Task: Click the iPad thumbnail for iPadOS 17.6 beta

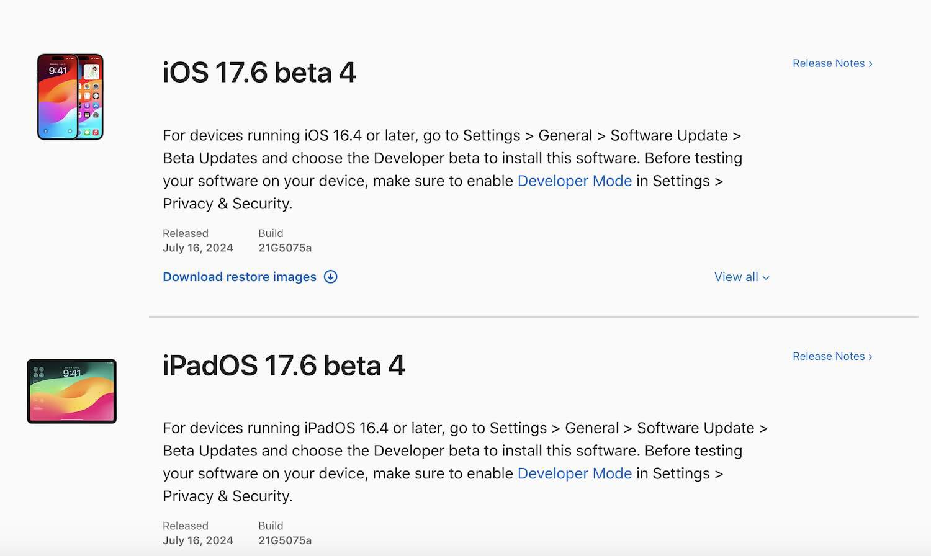Action: 71,392
